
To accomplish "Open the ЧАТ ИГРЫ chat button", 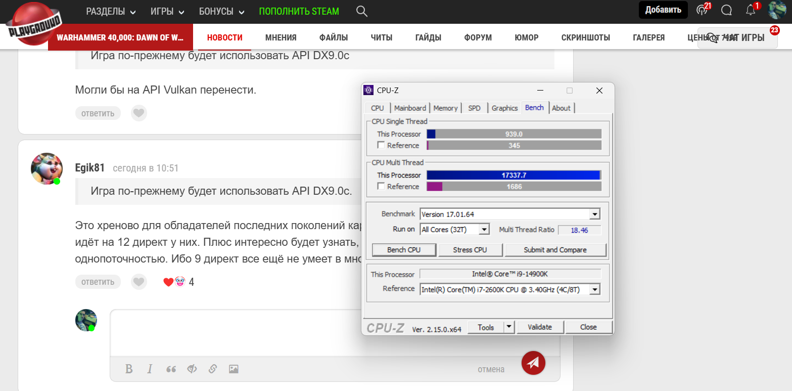I will click(x=737, y=38).
